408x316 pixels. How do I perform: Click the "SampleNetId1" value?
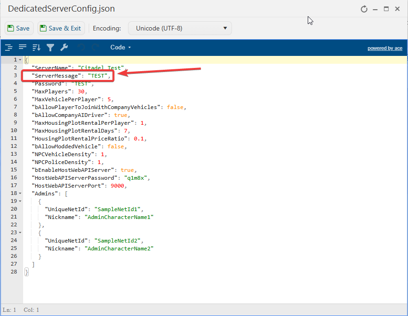pyautogui.click(x=117, y=209)
